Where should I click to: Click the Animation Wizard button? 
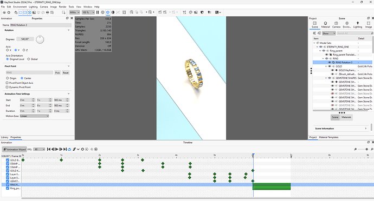[x=14, y=149]
